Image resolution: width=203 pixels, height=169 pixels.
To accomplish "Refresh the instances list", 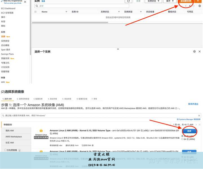I will (x=129, y=1).
